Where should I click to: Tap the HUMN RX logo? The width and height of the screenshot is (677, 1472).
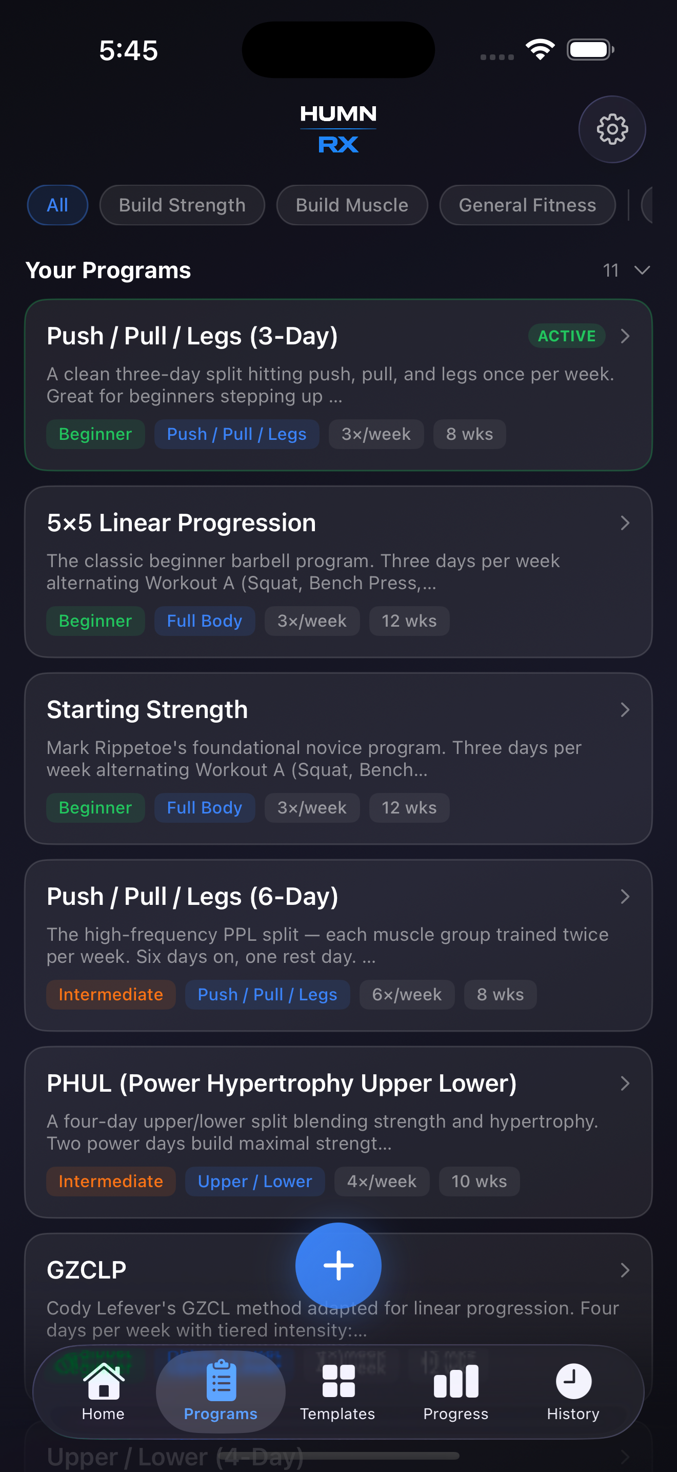coord(339,129)
